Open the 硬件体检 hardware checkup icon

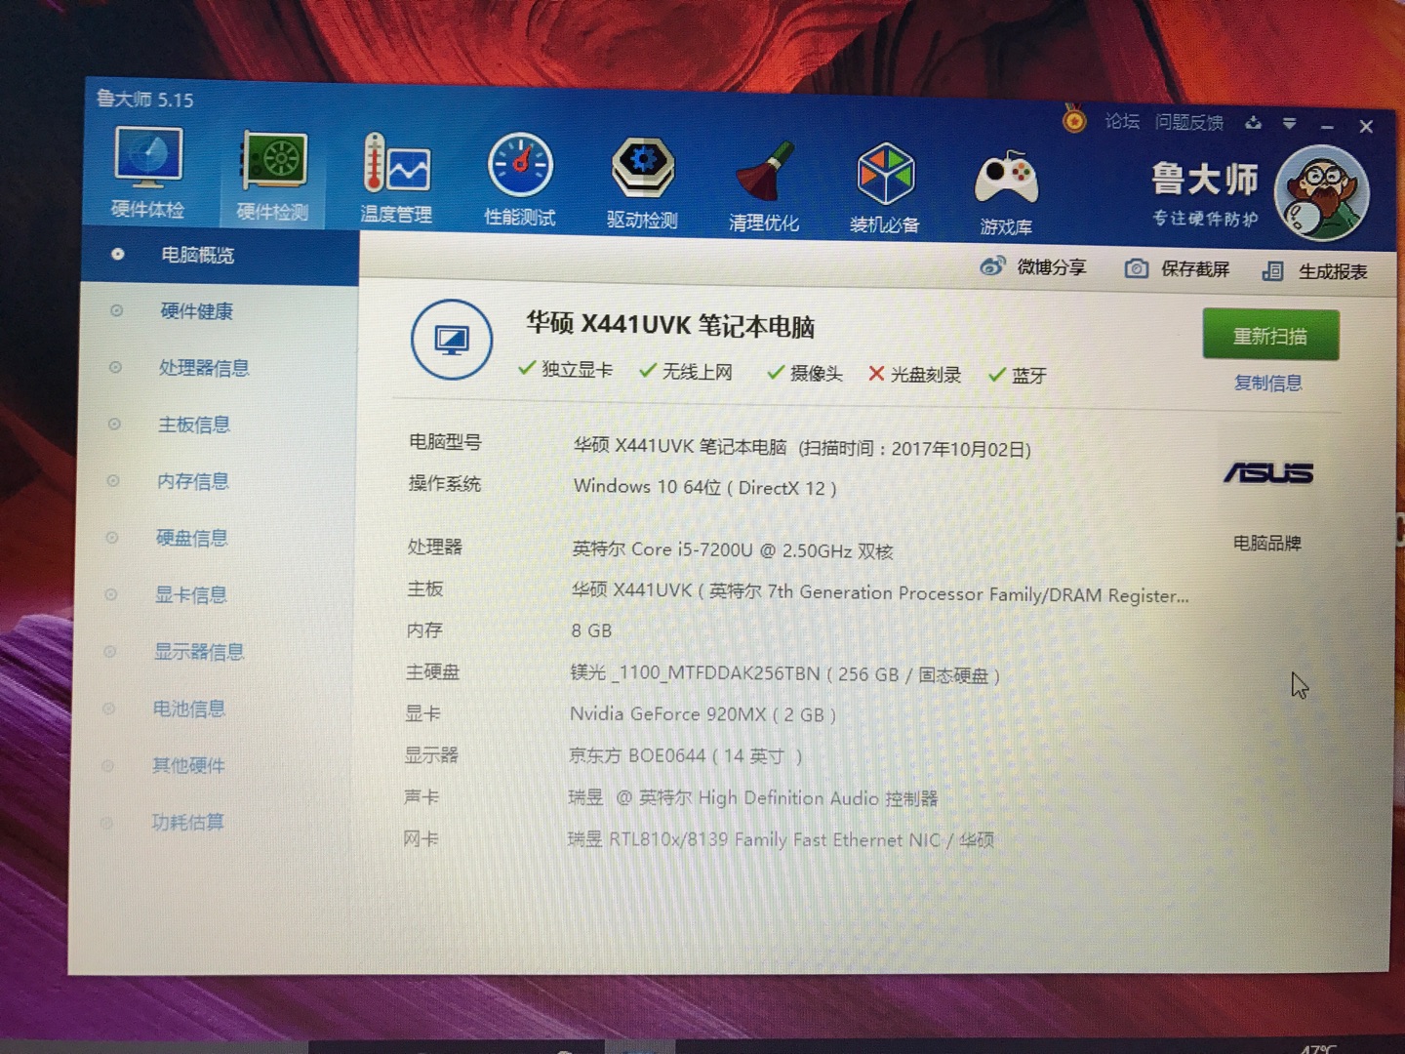(147, 174)
